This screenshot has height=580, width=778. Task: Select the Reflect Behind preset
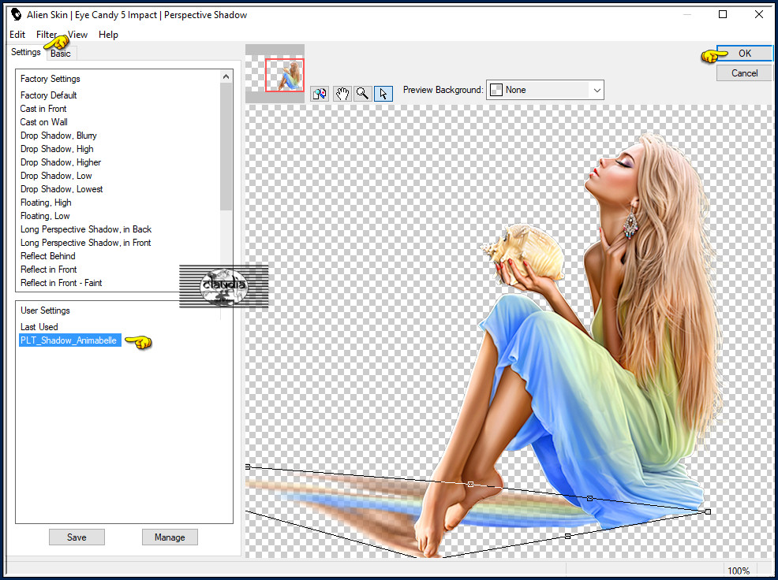click(47, 256)
